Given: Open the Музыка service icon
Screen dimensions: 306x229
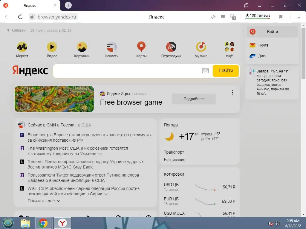Looking at the screenshot, I should click(201, 47).
